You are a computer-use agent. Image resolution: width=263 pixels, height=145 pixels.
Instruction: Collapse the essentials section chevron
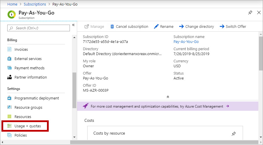tap(168, 97)
